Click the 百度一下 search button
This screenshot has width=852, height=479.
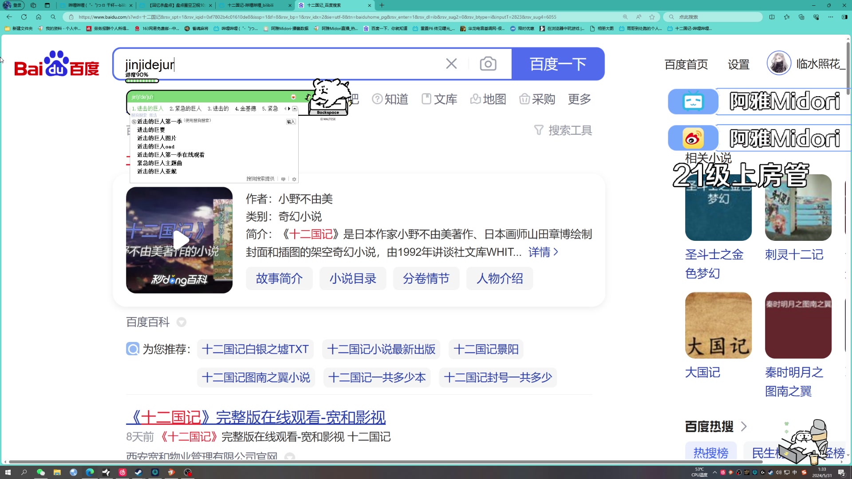(x=558, y=64)
